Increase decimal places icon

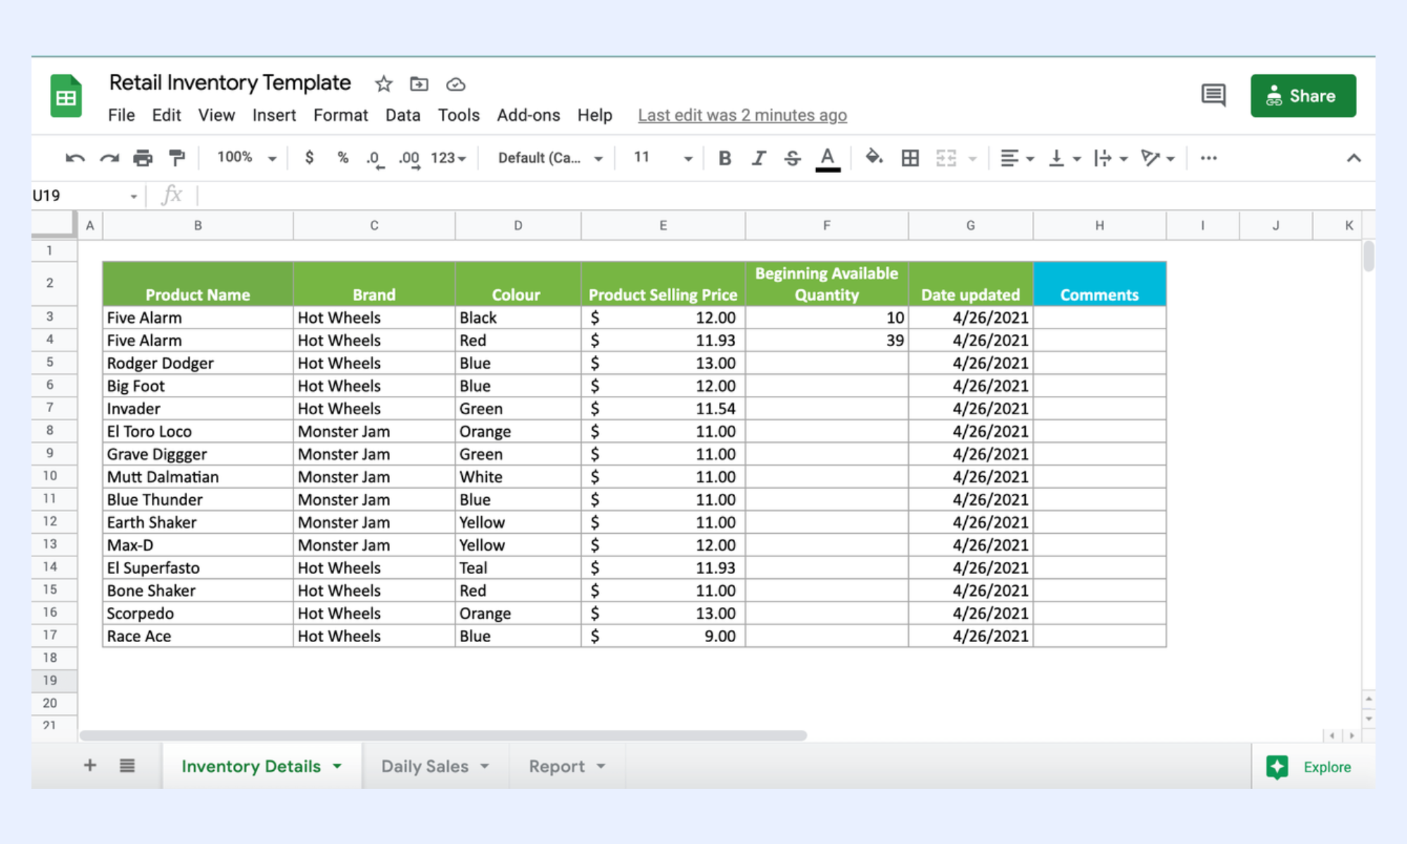tap(409, 159)
